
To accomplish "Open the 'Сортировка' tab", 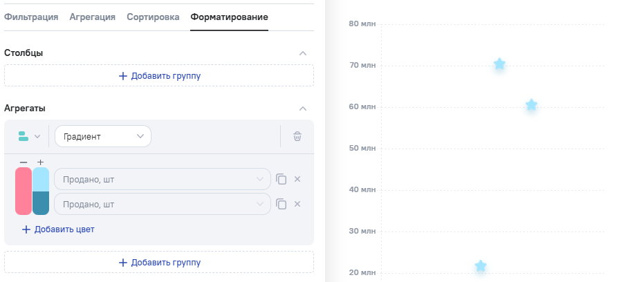I will coord(153,17).
